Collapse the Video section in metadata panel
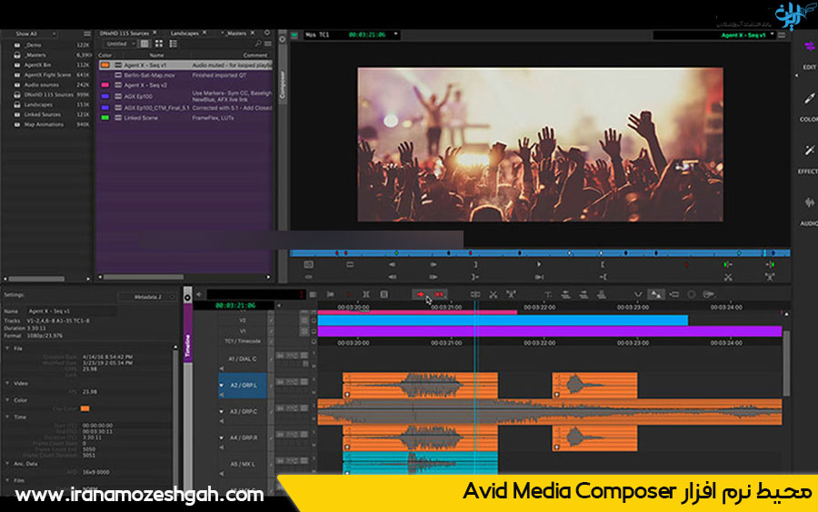Screen dimensions: 818x512 tap(7, 383)
